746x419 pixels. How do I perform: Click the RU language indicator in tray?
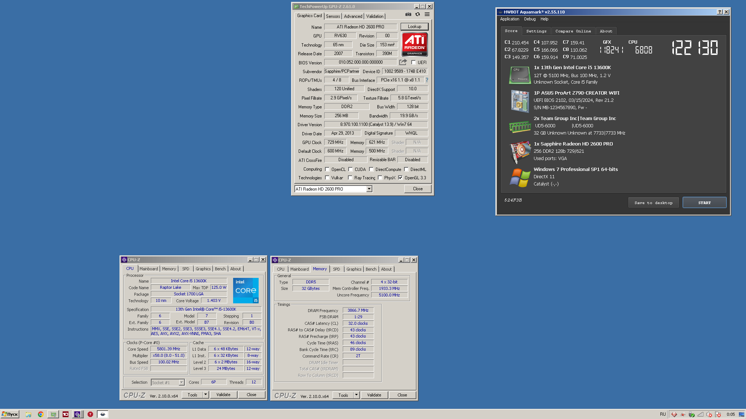coord(663,414)
